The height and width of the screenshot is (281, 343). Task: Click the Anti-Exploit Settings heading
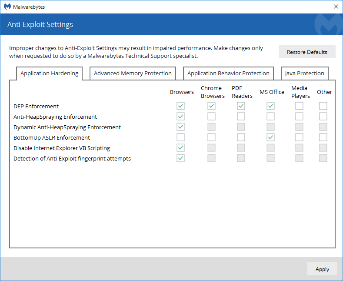pos(40,24)
